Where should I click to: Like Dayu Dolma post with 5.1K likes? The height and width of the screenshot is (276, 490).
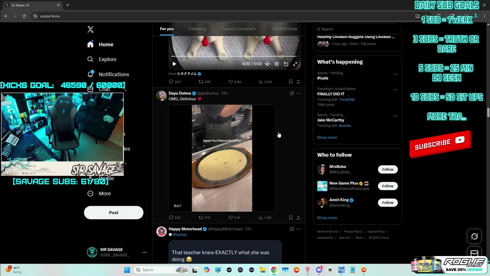[x=234, y=218]
